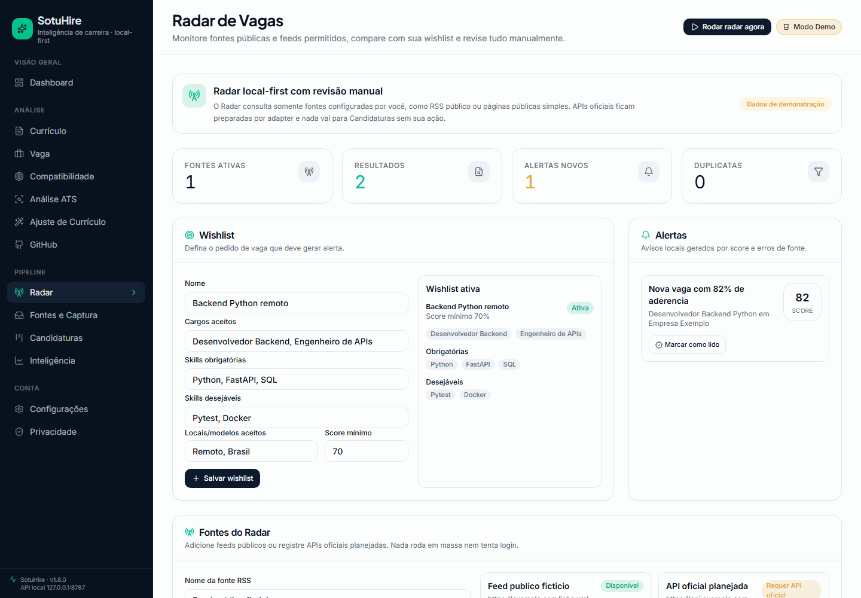Screen dimensions: 861x598
Task: Click the SQL skill tag
Action: (x=509, y=364)
